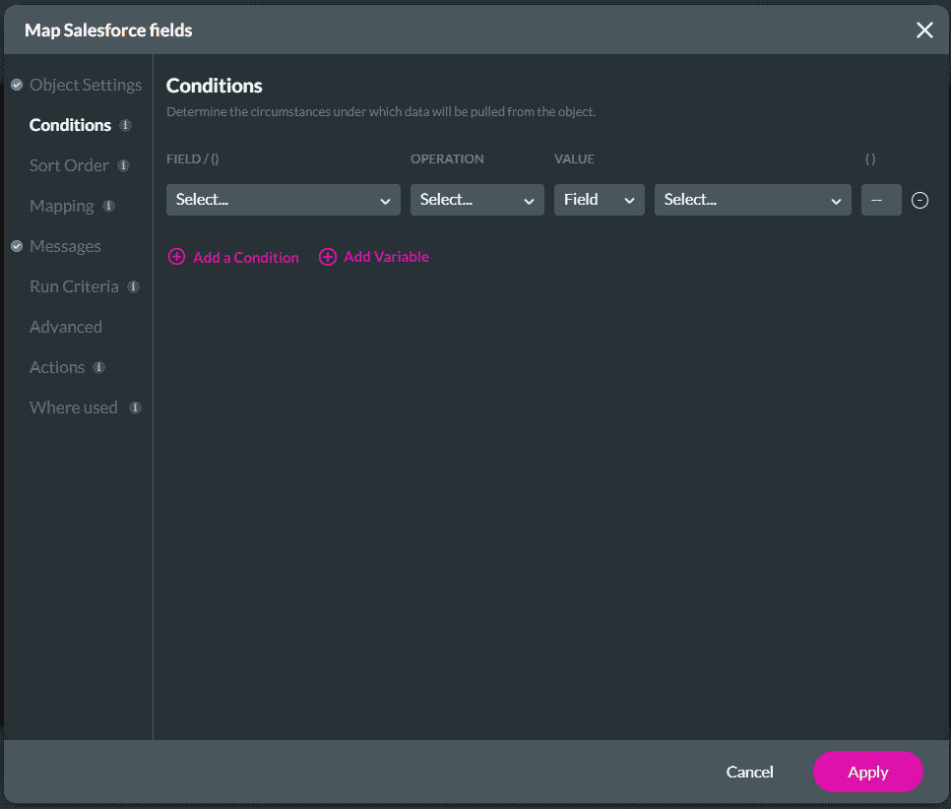Screen dimensions: 951x809
Task: Click the info icon beside Mapping
Action: pyautogui.click(x=108, y=207)
